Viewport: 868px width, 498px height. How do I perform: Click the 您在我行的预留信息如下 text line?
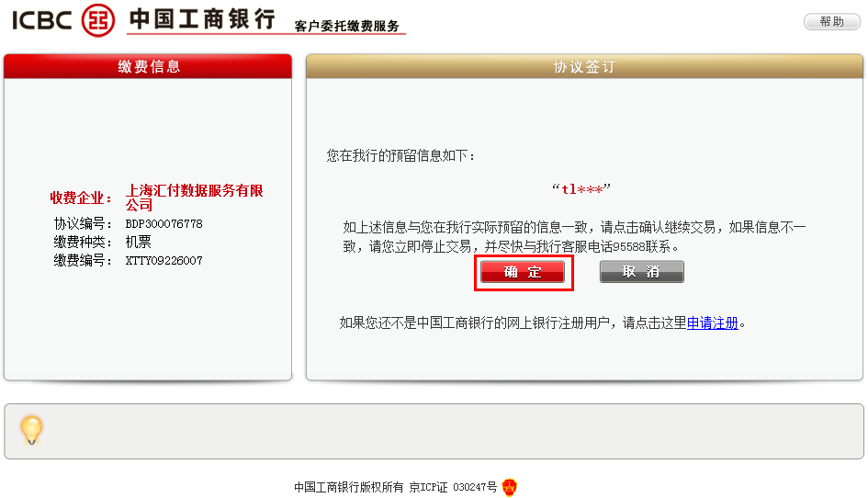click(400, 155)
